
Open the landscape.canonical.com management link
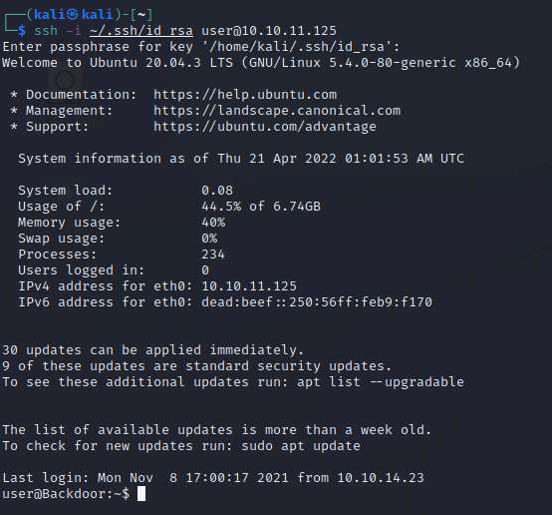coord(277,111)
